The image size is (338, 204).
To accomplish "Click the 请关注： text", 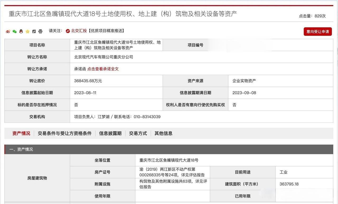I will [56, 31].
